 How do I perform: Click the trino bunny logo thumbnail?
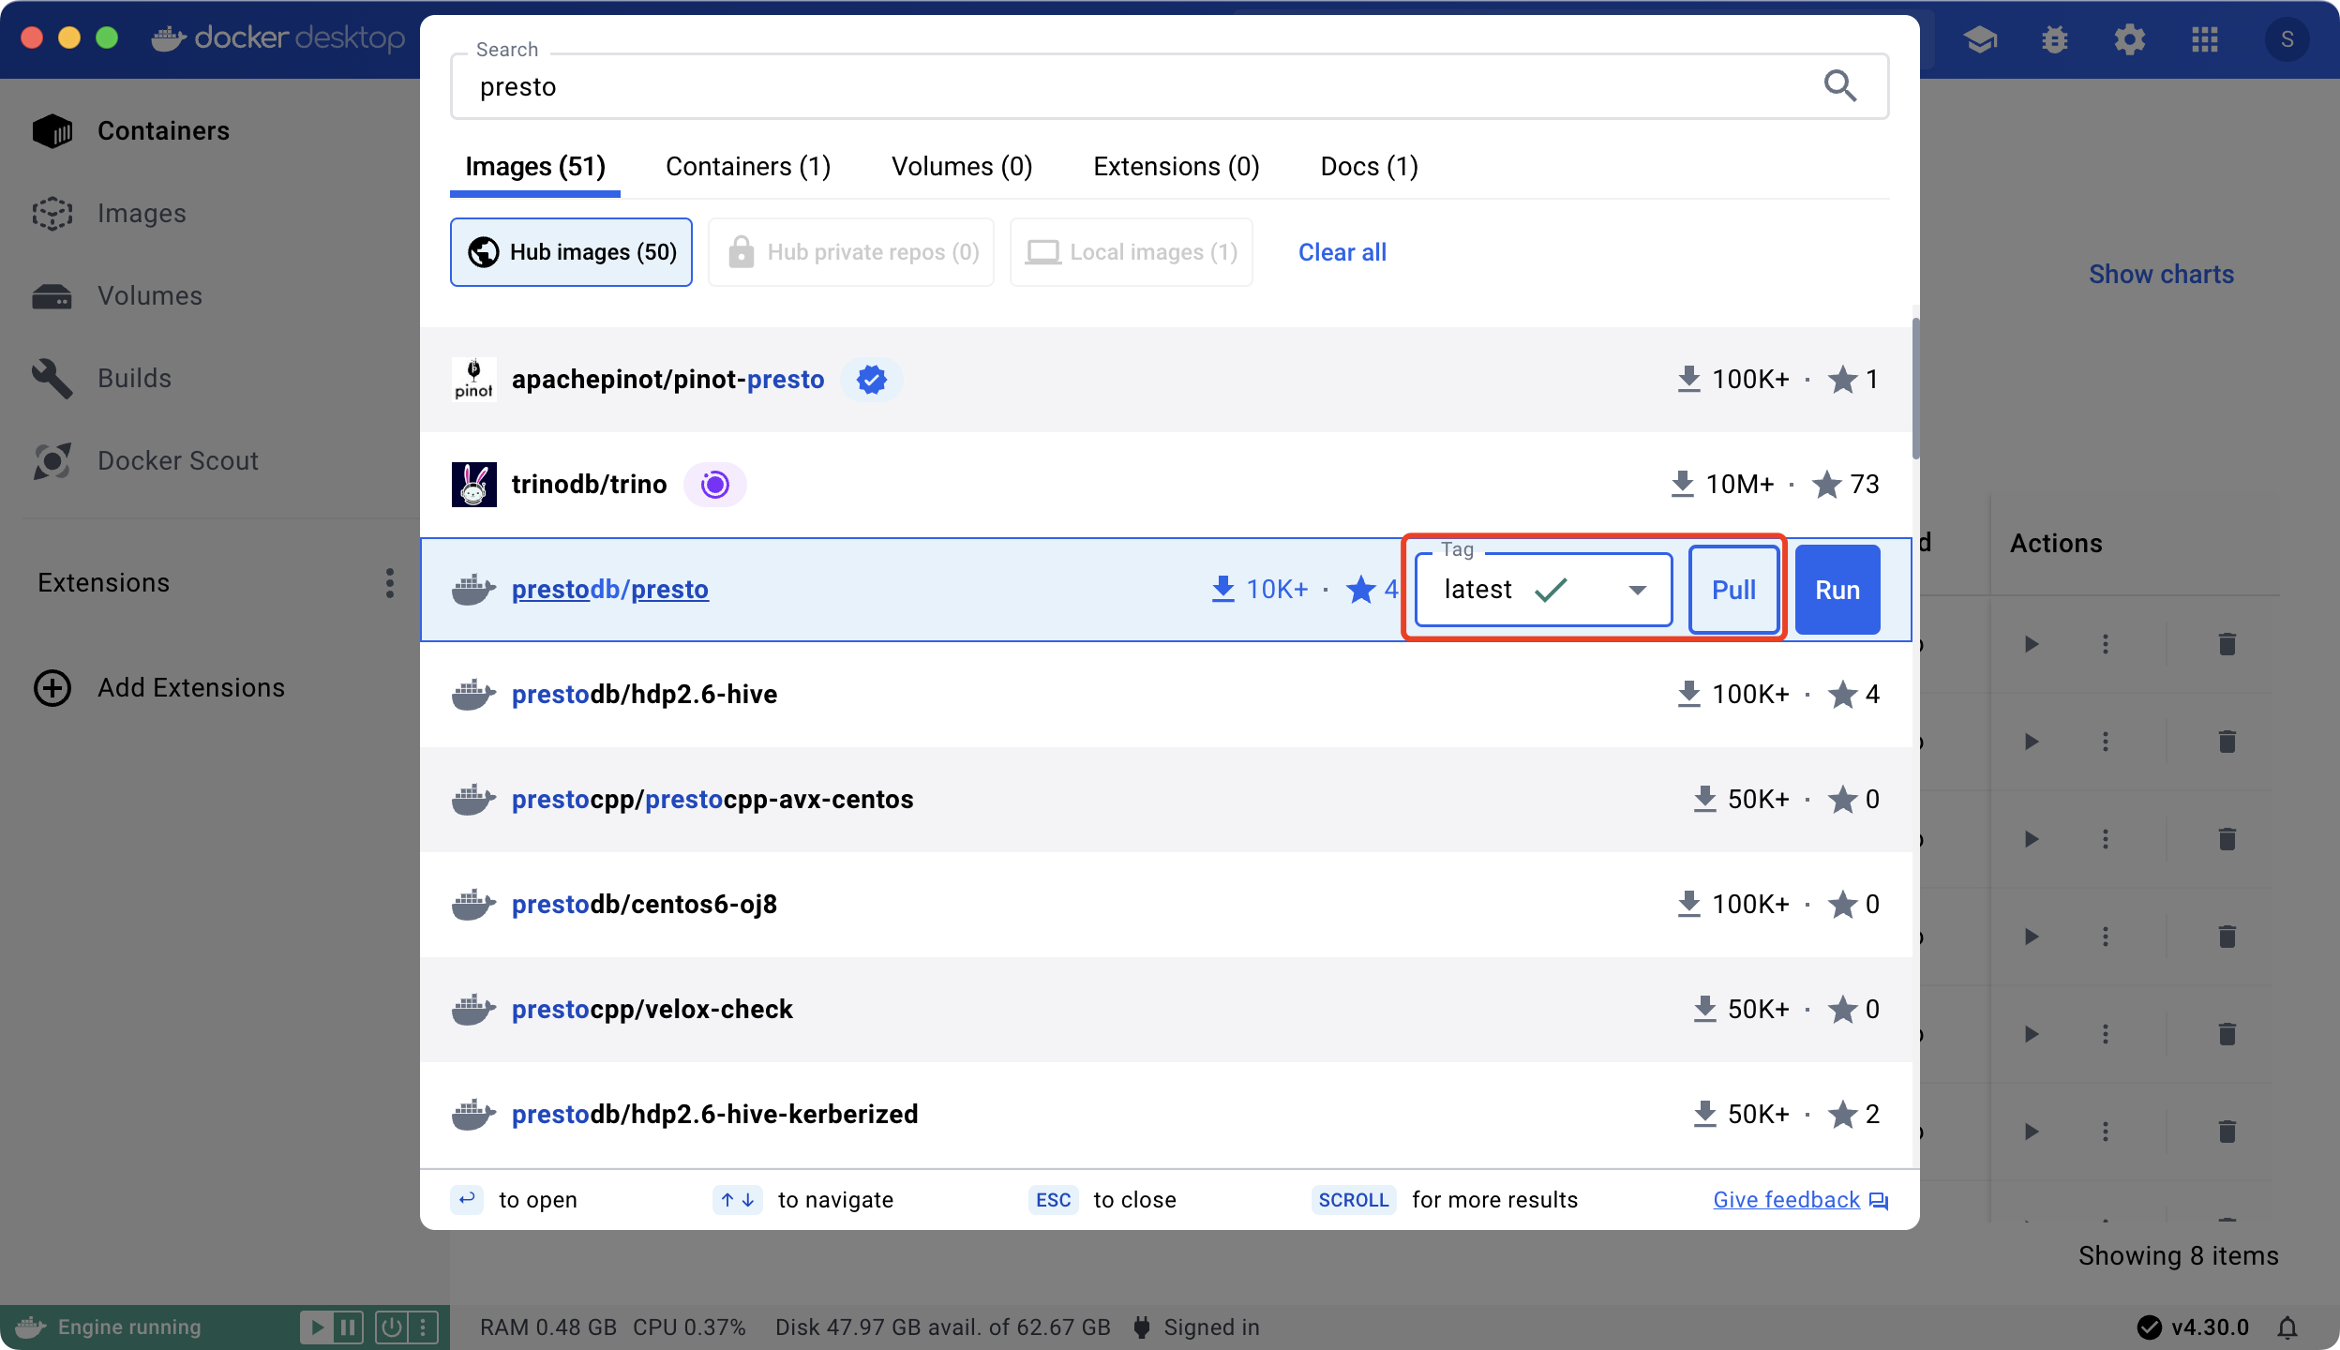pos(474,485)
